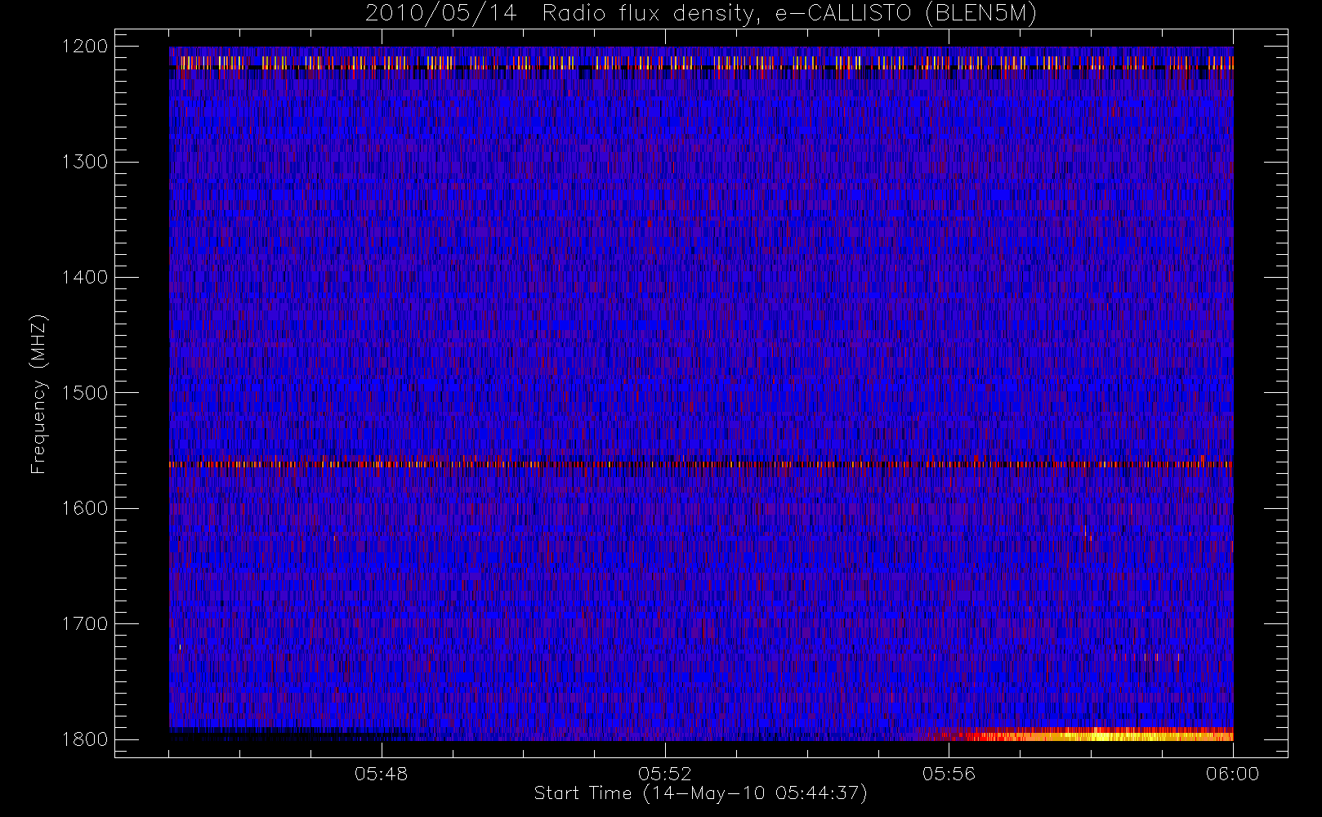
Task: Click the 'Frequency (MHZ)' y-axis title
Action: click(38, 394)
